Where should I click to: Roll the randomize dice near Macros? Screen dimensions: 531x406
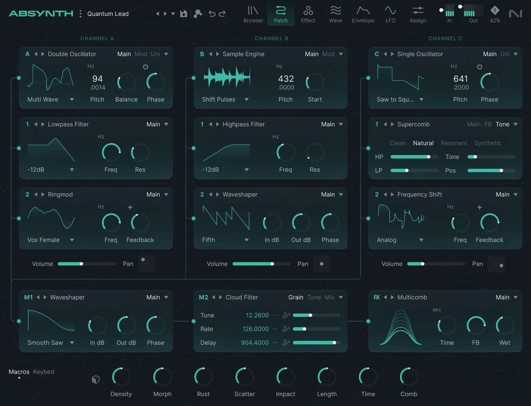[x=95, y=379]
